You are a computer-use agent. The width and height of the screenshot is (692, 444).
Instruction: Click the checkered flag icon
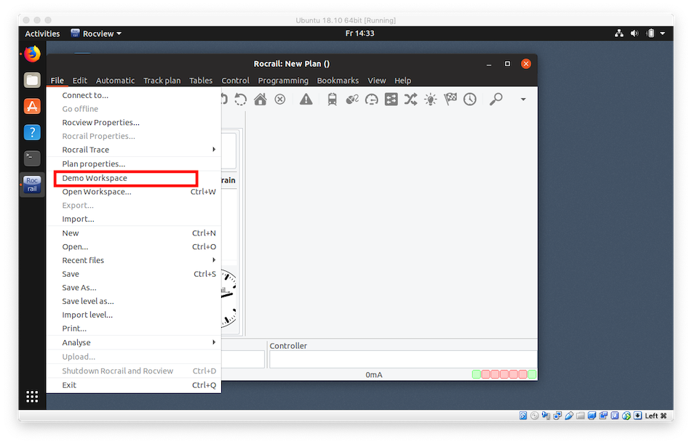point(450,100)
